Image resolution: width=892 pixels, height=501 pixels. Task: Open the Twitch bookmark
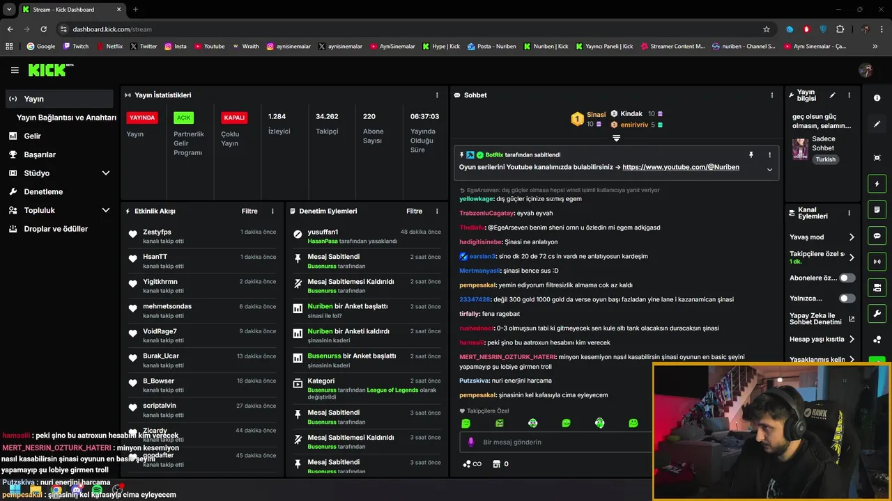(76, 47)
